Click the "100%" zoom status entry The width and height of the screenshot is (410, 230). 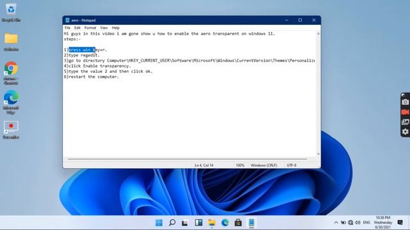(x=240, y=165)
